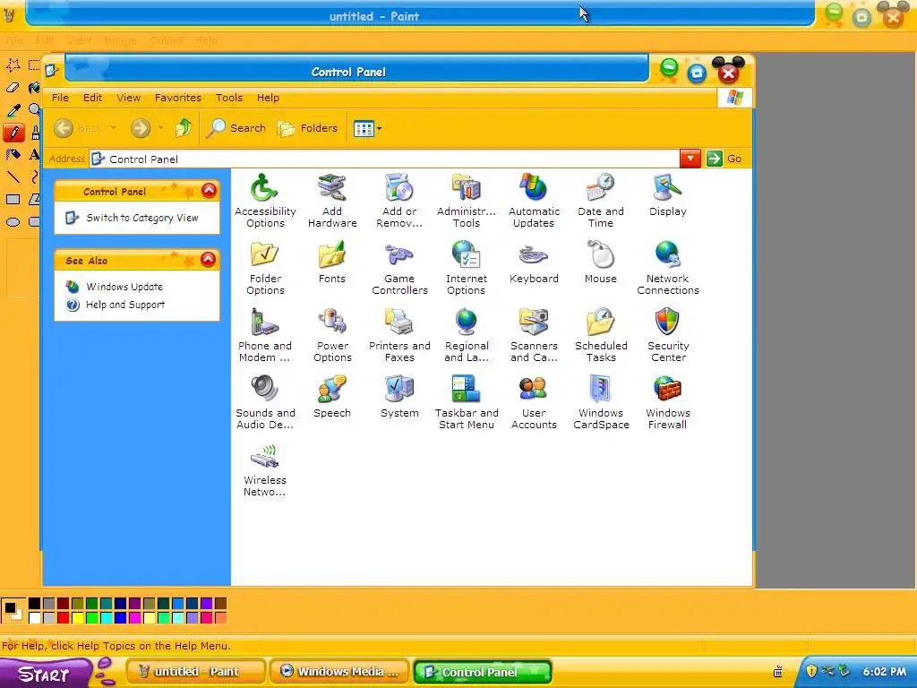917x688 pixels.
Task: Select the Line tool in Paint
Action: tap(13, 176)
